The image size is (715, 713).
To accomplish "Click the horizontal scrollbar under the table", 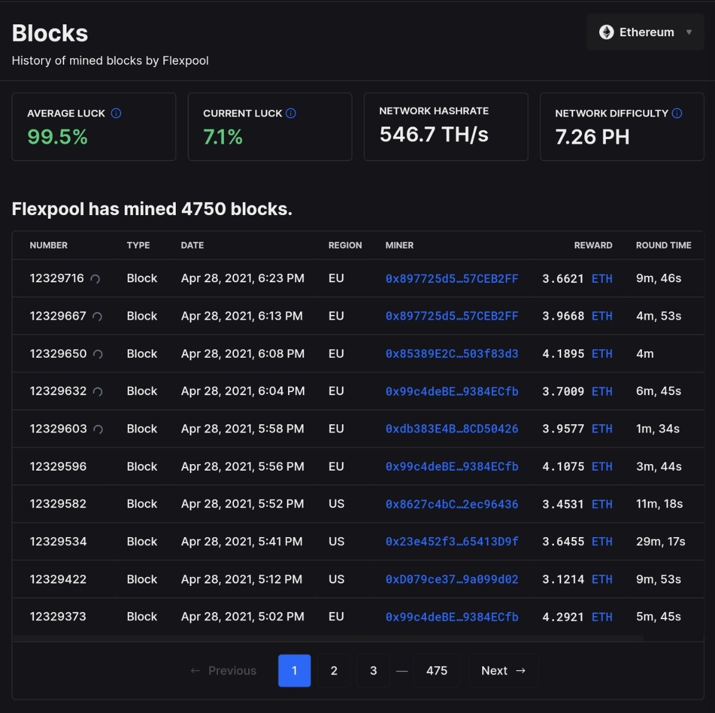I will point(328,638).
